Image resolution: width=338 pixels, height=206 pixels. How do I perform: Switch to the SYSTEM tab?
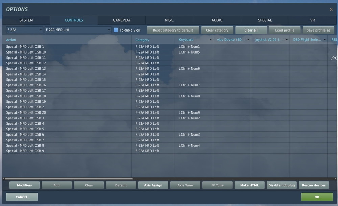[26, 20]
